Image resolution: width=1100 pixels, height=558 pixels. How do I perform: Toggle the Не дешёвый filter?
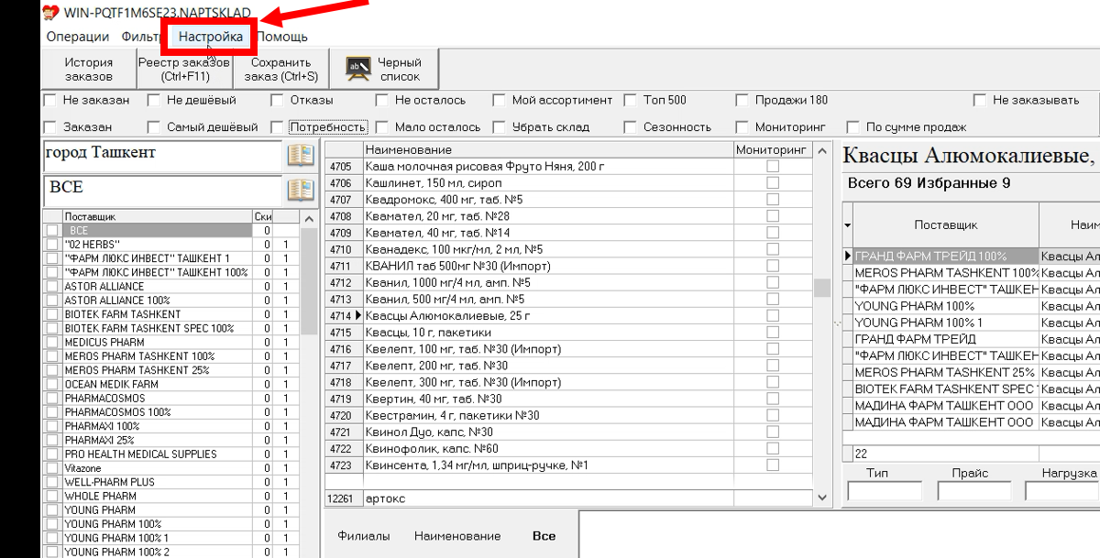tap(153, 100)
